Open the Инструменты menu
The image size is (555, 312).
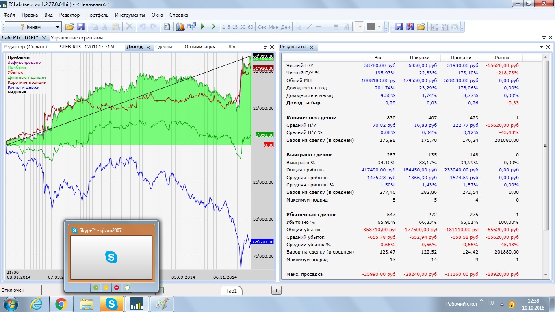click(x=130, y=15)
